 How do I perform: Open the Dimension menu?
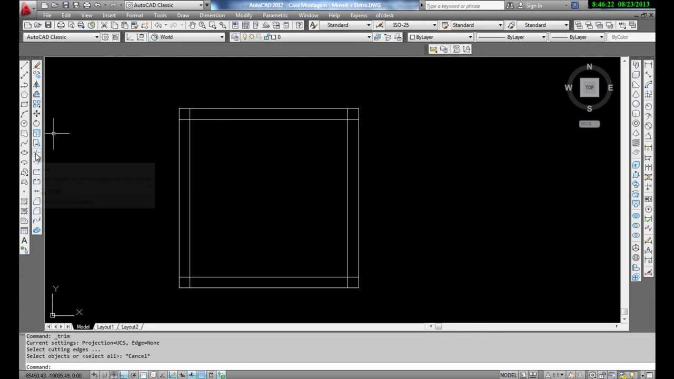[212, 15]
